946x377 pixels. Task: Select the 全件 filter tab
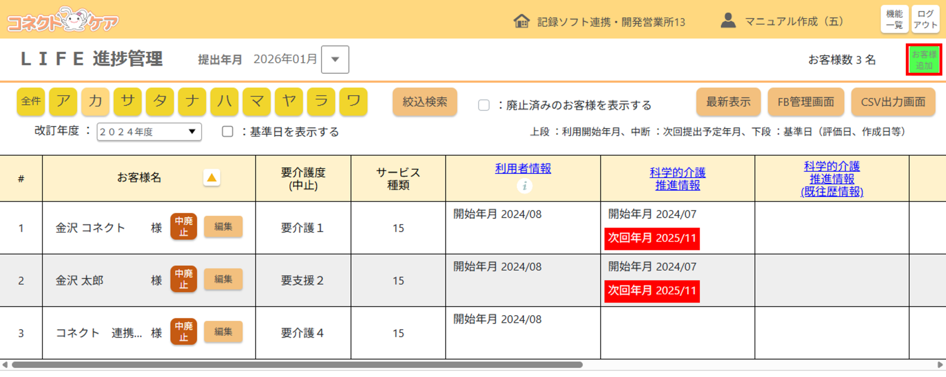pyautogui.click(x=31, y=101)
